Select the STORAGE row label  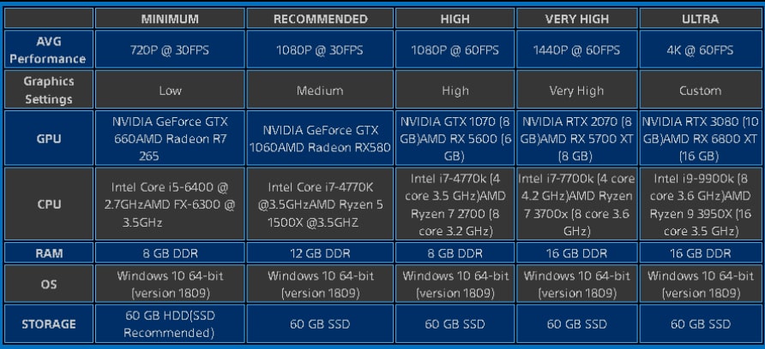(48, 323)
